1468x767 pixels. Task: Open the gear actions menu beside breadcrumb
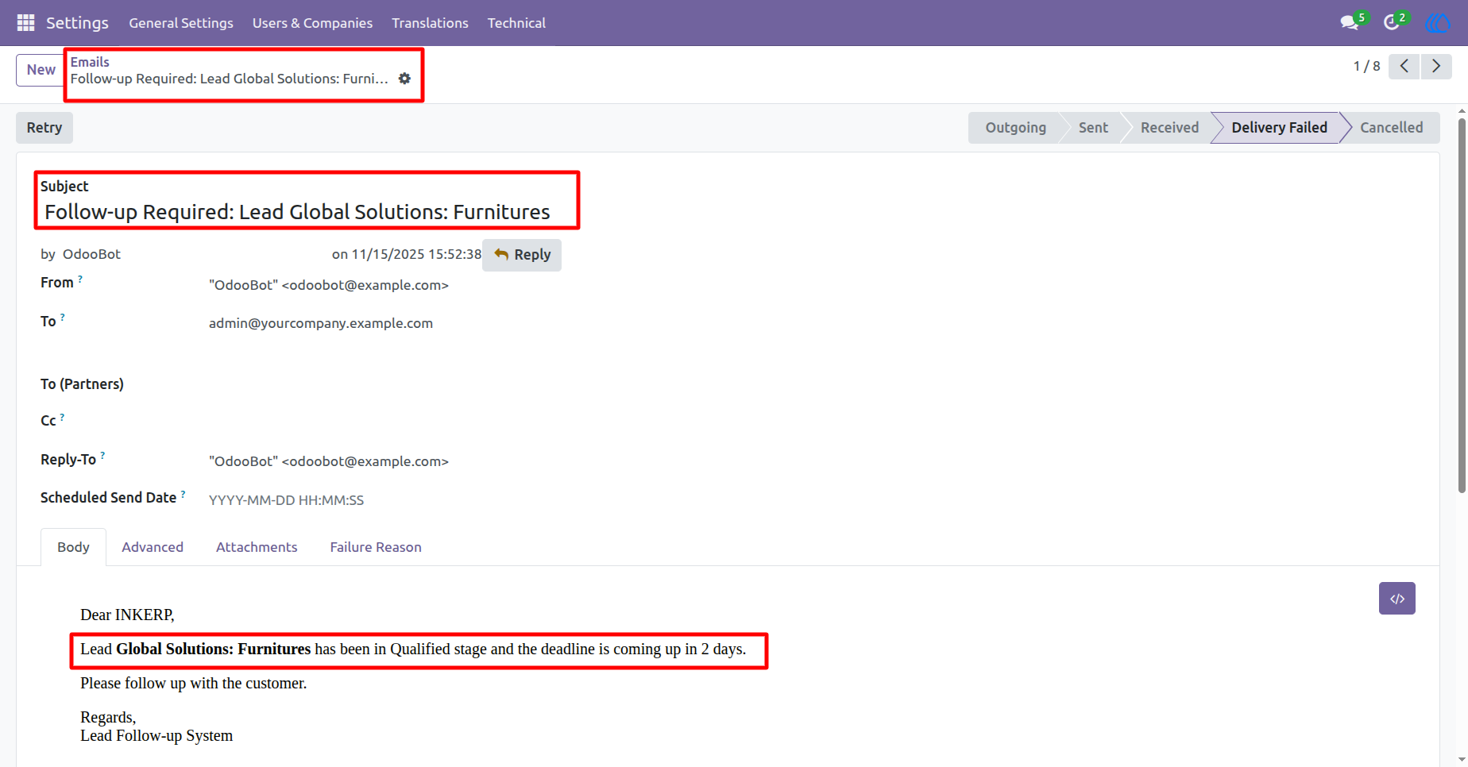[x=404, y=79]
